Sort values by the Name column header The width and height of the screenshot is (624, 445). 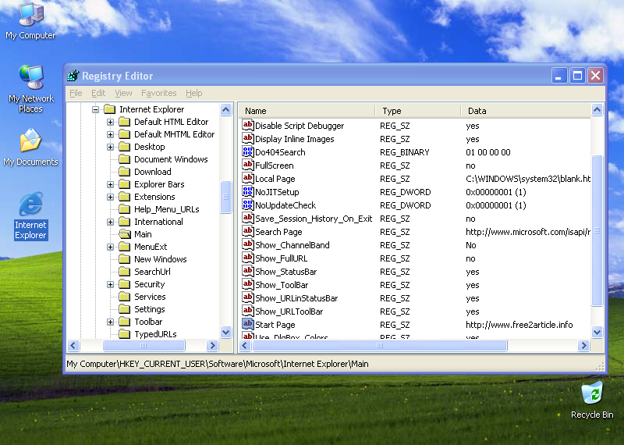307,111
